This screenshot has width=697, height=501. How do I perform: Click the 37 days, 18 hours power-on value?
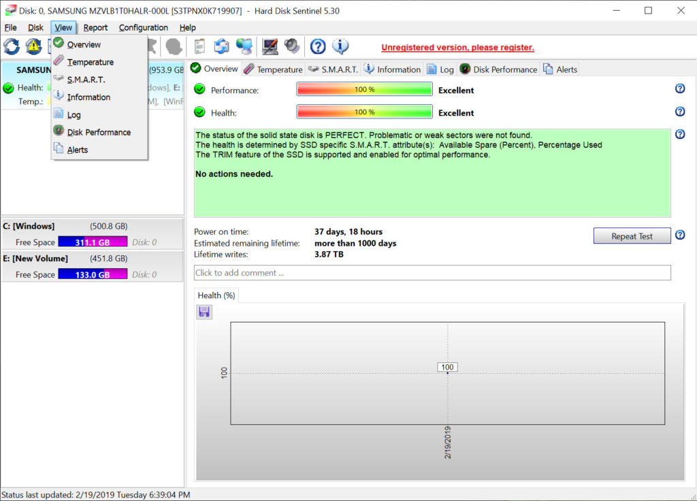coord(348,231)
